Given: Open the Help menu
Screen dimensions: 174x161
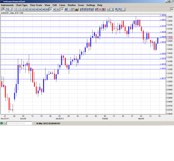Looking at the screenshot, I should pos(100,5).
